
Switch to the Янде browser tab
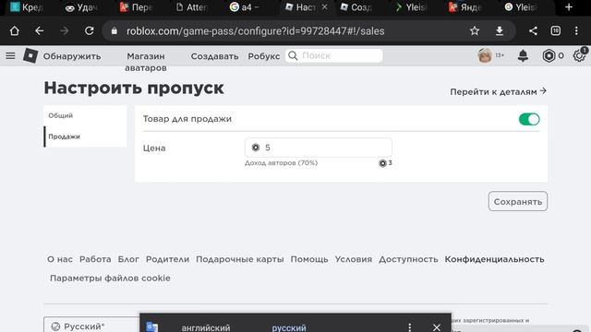(x=465, y=7)
